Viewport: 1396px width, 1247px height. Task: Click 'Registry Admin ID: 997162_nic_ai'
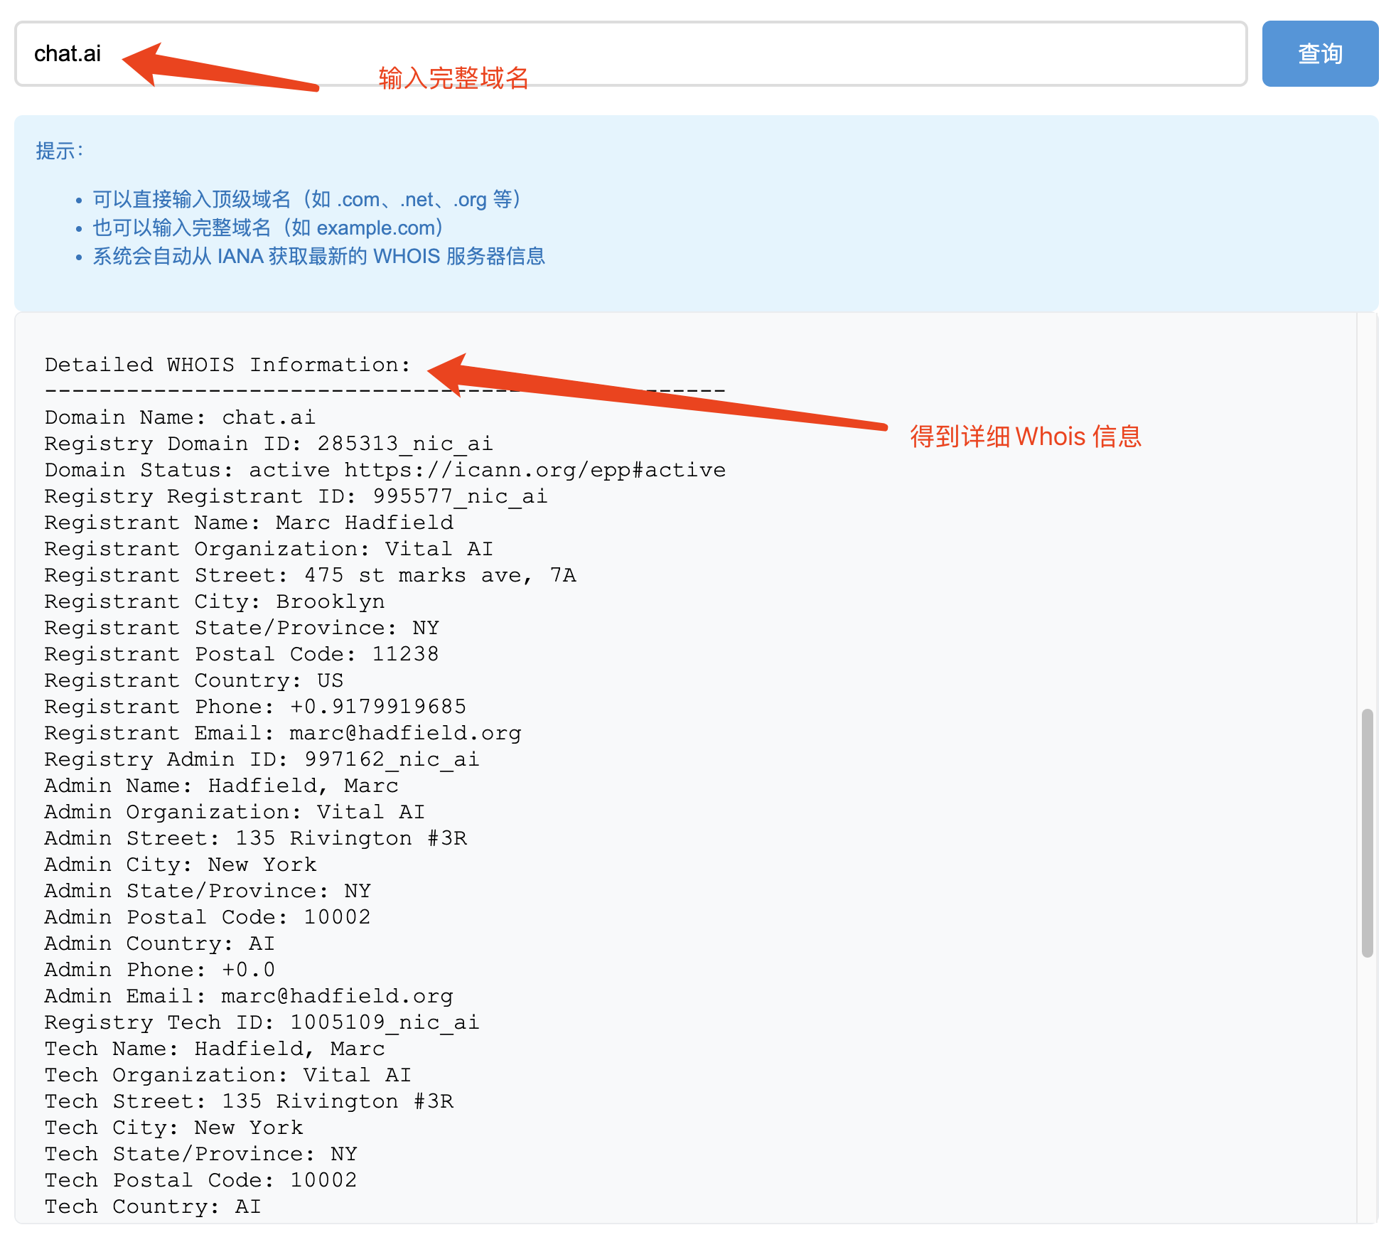(x=262, y=759)
